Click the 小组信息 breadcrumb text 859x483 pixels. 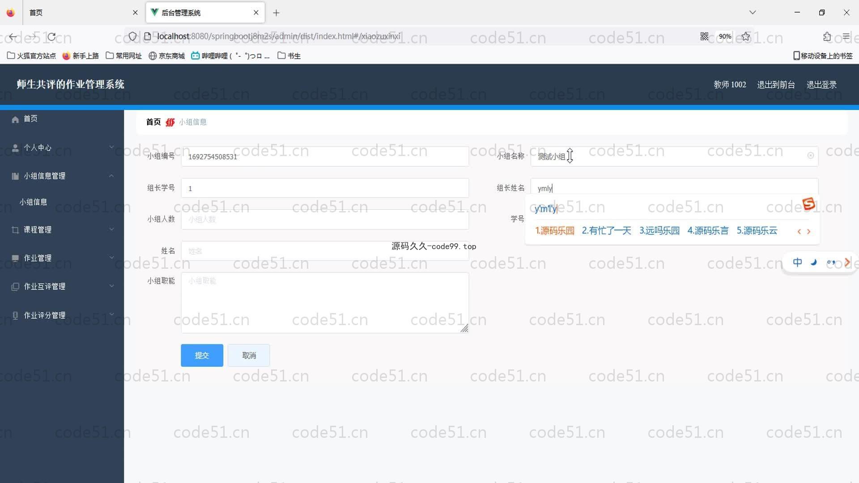[x=193, y=122]
